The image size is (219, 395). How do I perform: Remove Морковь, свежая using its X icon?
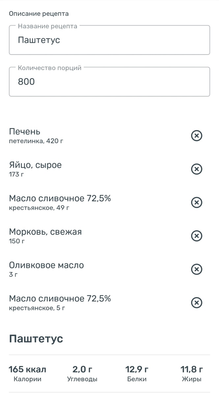(197, 236)
